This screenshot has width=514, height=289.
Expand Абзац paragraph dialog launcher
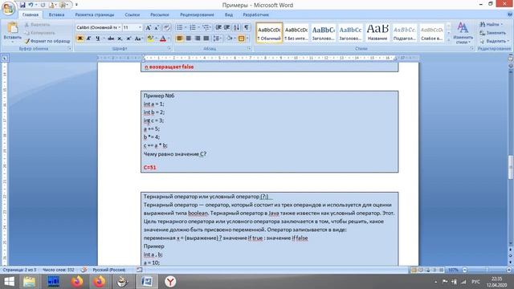[249, 48]
